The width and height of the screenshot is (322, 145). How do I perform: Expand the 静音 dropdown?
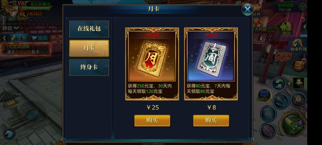click(11, 28)
